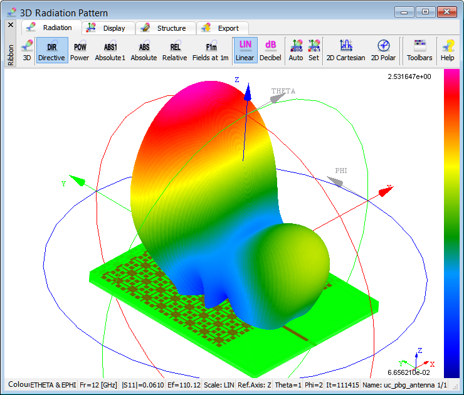The height and width of the screenshot is (395, 464).
Task: Toggle Linear scale on
Action: 245,50
